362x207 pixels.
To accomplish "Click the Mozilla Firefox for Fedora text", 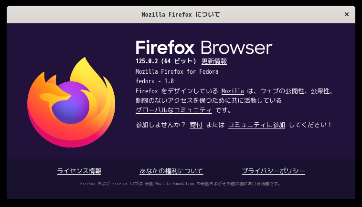I will coord(177,72).
